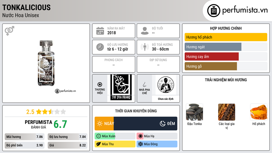Click the Trải nghiệm mùi hương heading
The width and height of the screenshot is (272, 153).
pyautogui.click(x=226, y=80)
